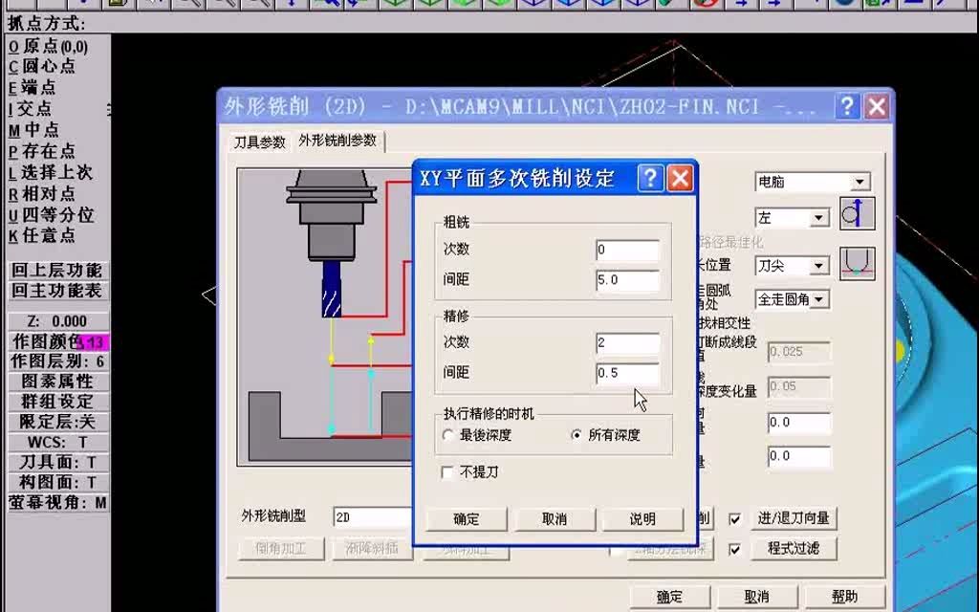Click the 图素属性 button
The height and width of the screenshot is (612, 979).
click(57, 382)
